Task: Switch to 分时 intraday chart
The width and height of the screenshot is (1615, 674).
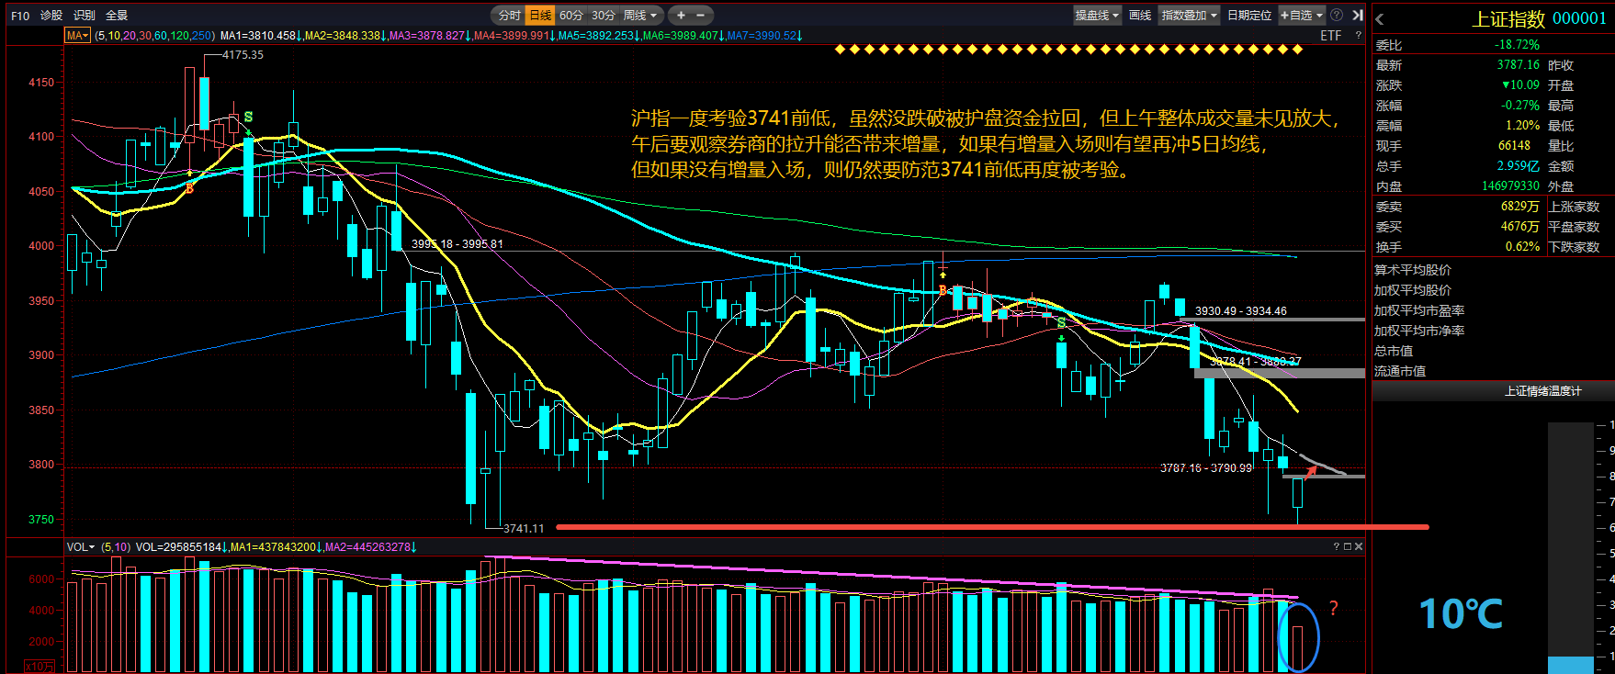Action: tap(509, 16)
